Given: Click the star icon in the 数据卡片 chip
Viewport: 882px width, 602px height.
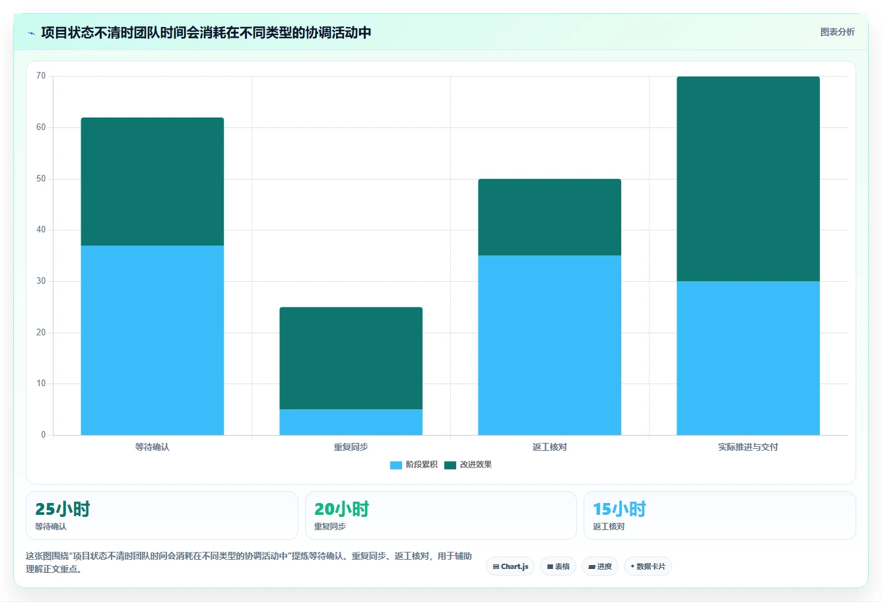Looking at the screenshot, I should (632, 566).
